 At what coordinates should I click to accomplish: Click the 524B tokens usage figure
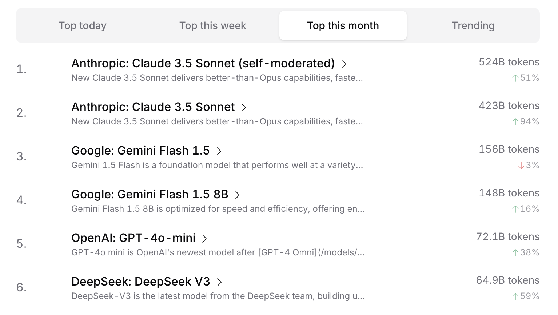point(509,62)
